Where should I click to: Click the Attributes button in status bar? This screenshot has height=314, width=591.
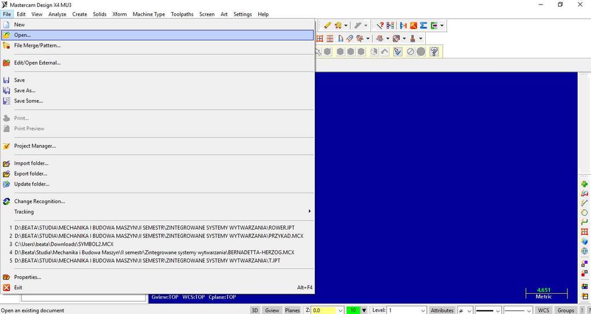tap(442, 310)
